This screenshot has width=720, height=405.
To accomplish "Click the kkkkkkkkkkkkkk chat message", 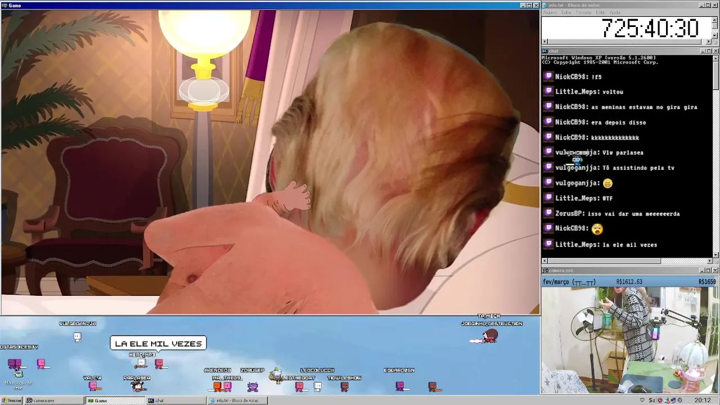I will 615,137.
